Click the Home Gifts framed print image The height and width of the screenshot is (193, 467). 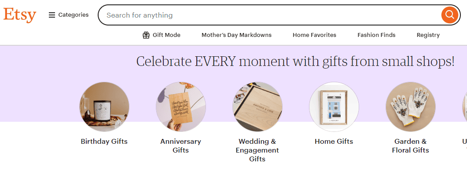334,107
